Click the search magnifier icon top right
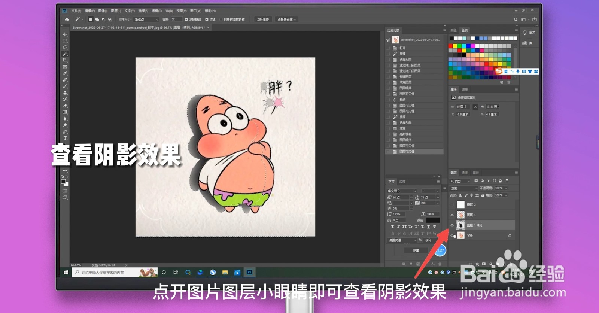The width and height of the screenshot is (599, 313). pyautogui.click(x=516, y=19)
